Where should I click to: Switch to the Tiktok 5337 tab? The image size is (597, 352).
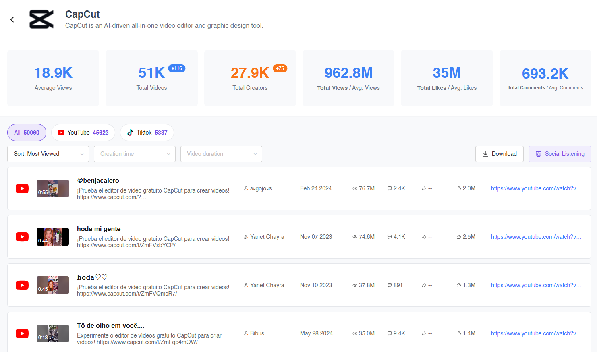coord(147,133)
